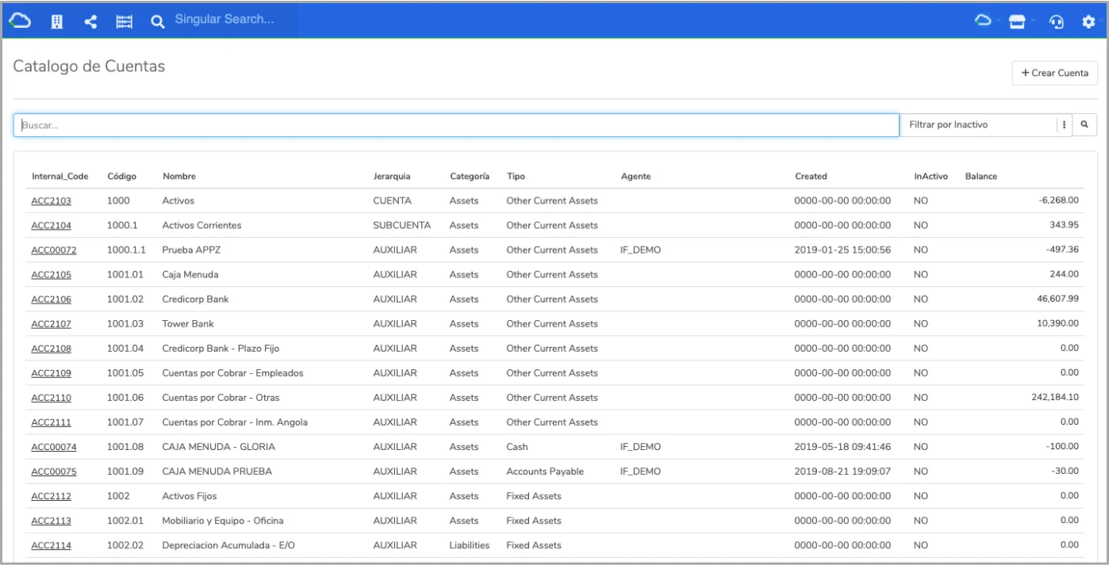Open account link ACC2105
Viewport: 1109px width, 565px height.
pyautogui.click(x=52, y=274)
